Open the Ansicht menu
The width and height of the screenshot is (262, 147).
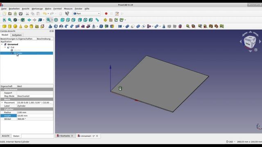click(x=25, y=9)
